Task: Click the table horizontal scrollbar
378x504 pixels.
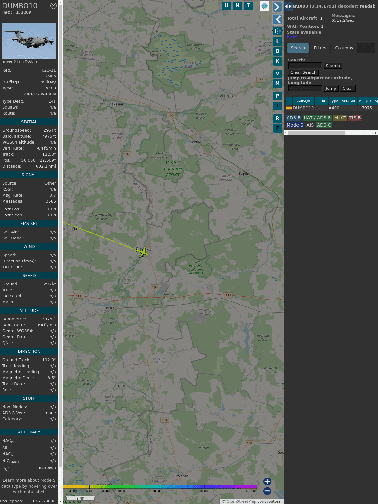Action: (x=316, y=133)
